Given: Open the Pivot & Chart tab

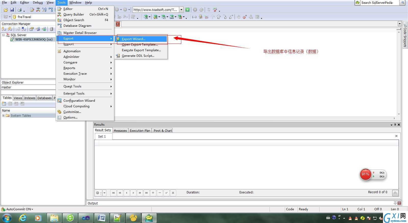Looking at the screenshot, I should pyautogui.click(x=163, y=130).
